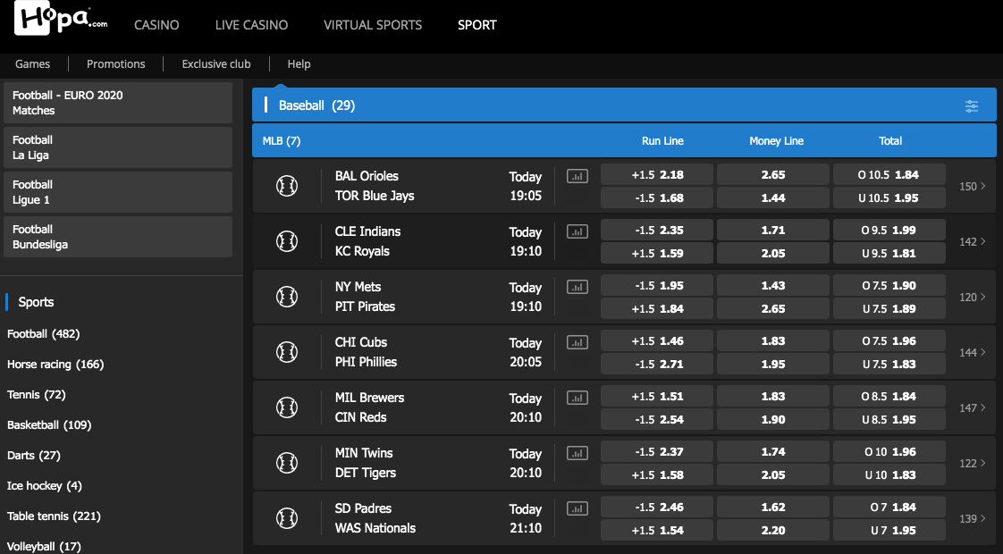
Task: Open Football EURO 2020 Matches shortcut
Action: (118, 103)
